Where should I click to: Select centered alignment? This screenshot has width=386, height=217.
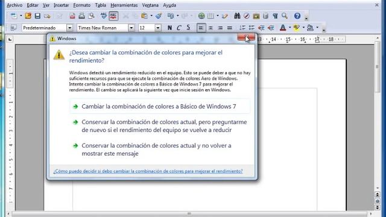tap(210, 28)
